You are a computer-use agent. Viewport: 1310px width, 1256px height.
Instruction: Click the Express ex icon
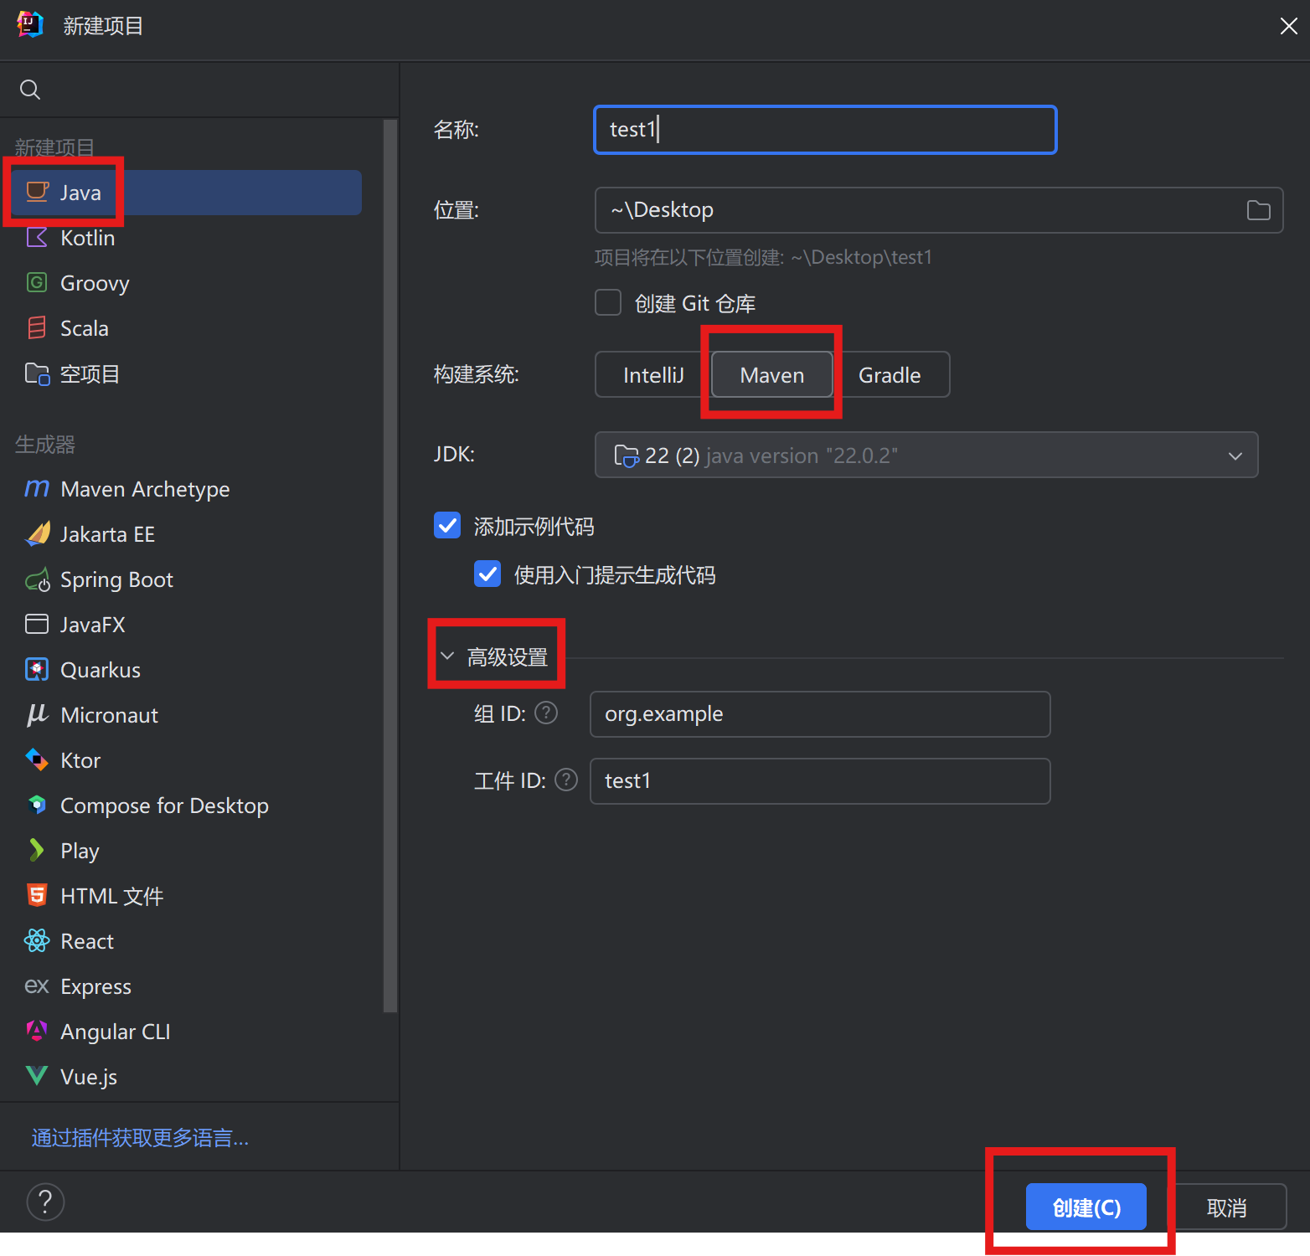(x=37, y=986)
